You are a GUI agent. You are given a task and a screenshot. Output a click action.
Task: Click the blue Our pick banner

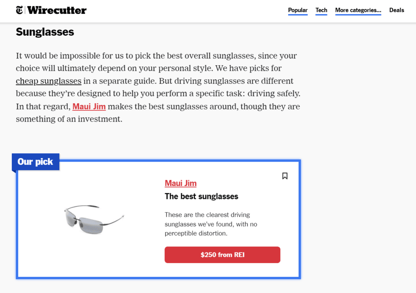pyautogui.click(x=35, y=161)
